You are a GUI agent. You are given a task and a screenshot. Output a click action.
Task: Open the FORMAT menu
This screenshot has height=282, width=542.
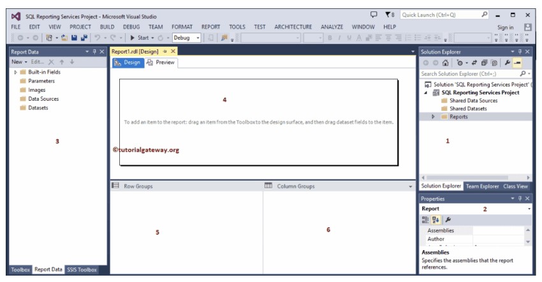[182, 27]
